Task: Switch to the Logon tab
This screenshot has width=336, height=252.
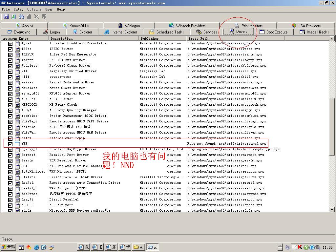Action: click(x=52, y=32)
